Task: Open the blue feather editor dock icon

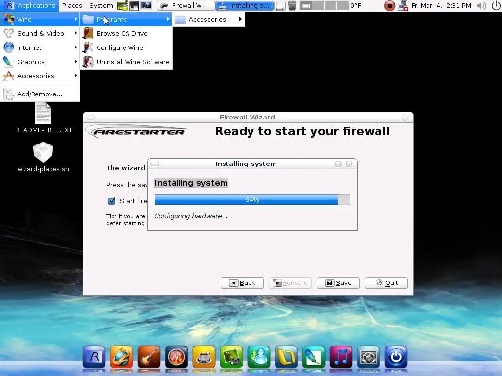Action: [313, 356]
